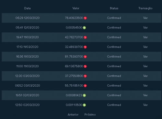This screenshot has width=162, height=119.
Task: Click the Valor column header
Action: coord(76,8)
